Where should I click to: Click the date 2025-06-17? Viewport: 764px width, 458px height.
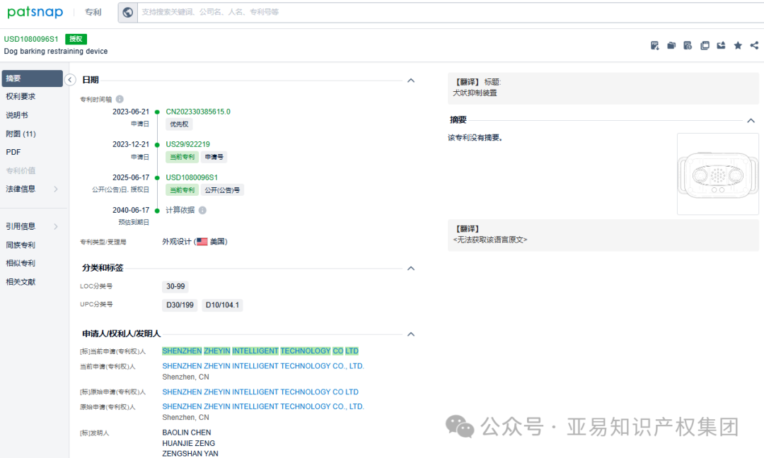pyautogui.click(x=131, y=177)
